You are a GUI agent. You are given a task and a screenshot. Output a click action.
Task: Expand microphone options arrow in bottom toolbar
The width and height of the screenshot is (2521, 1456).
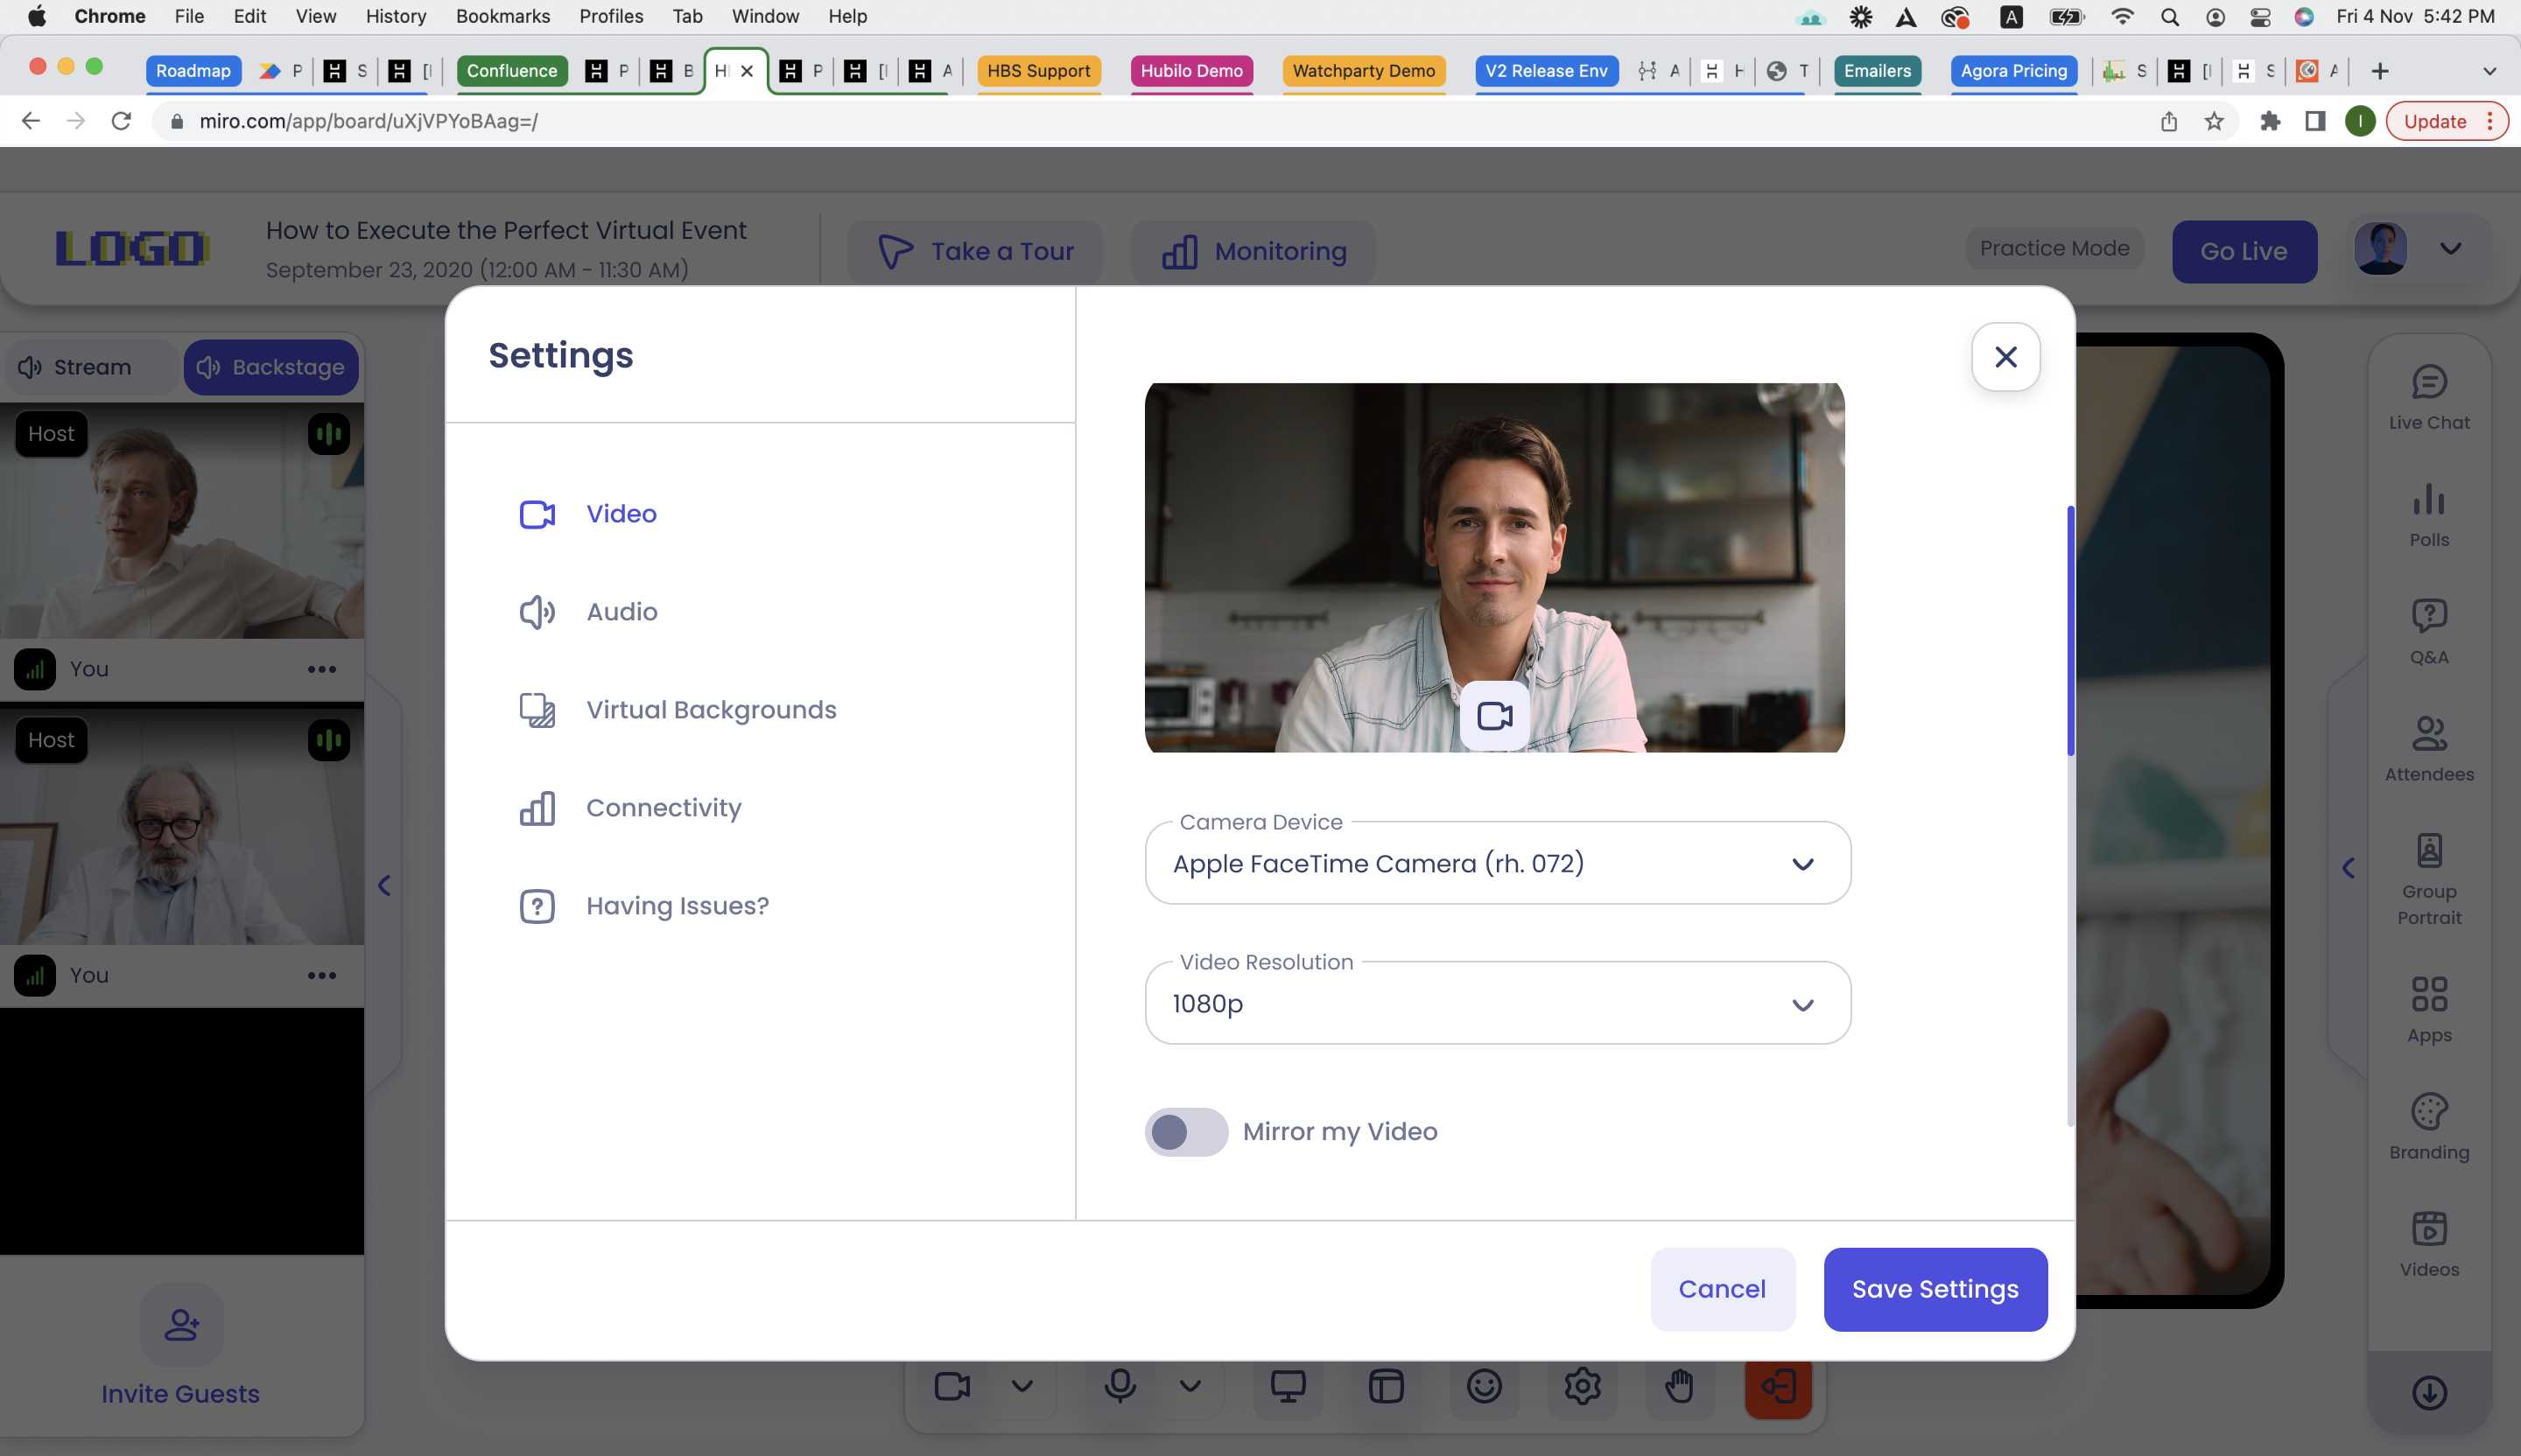tap(1190, 1386)
